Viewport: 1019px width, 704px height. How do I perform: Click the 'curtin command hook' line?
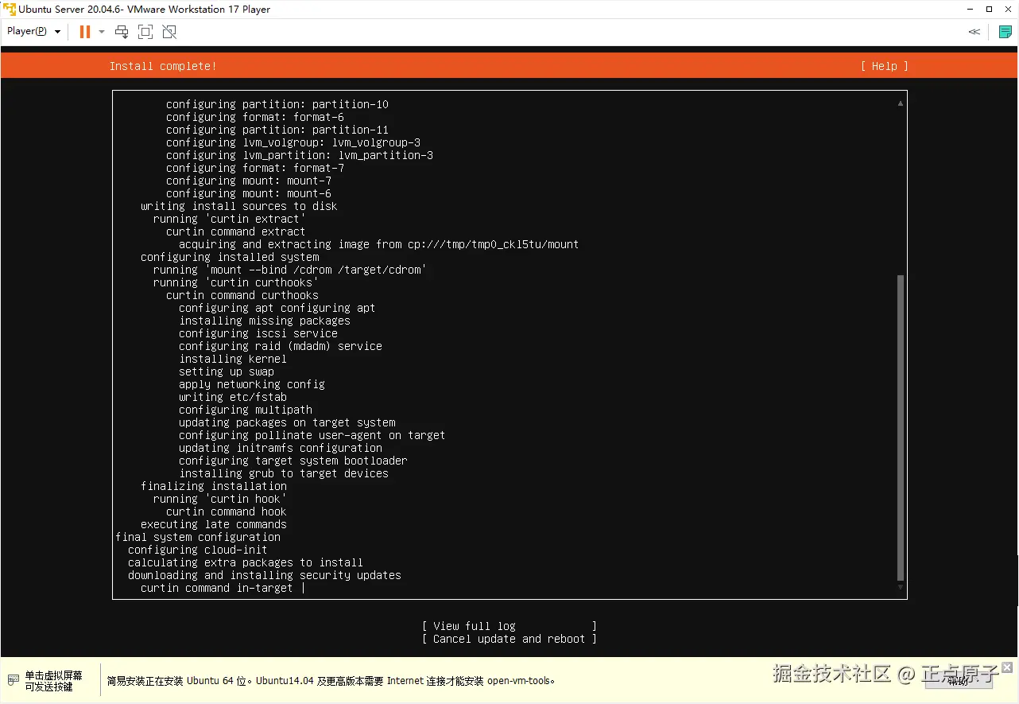click(x=227, y=511)
